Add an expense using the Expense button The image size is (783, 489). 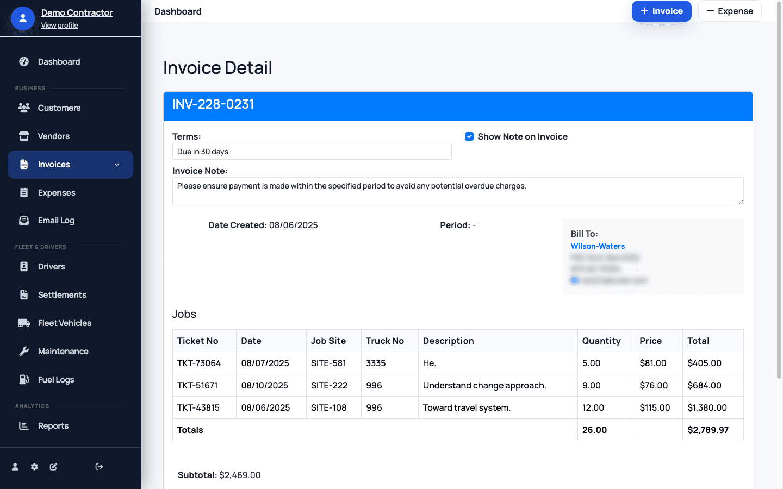pos(730,11)
